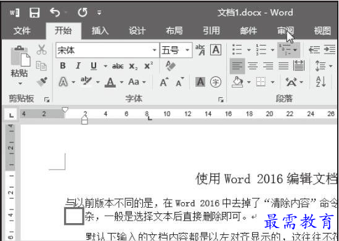339x241 pixels.
Task: Expand the font name dropdown list
Action: [x=154, y=50]
